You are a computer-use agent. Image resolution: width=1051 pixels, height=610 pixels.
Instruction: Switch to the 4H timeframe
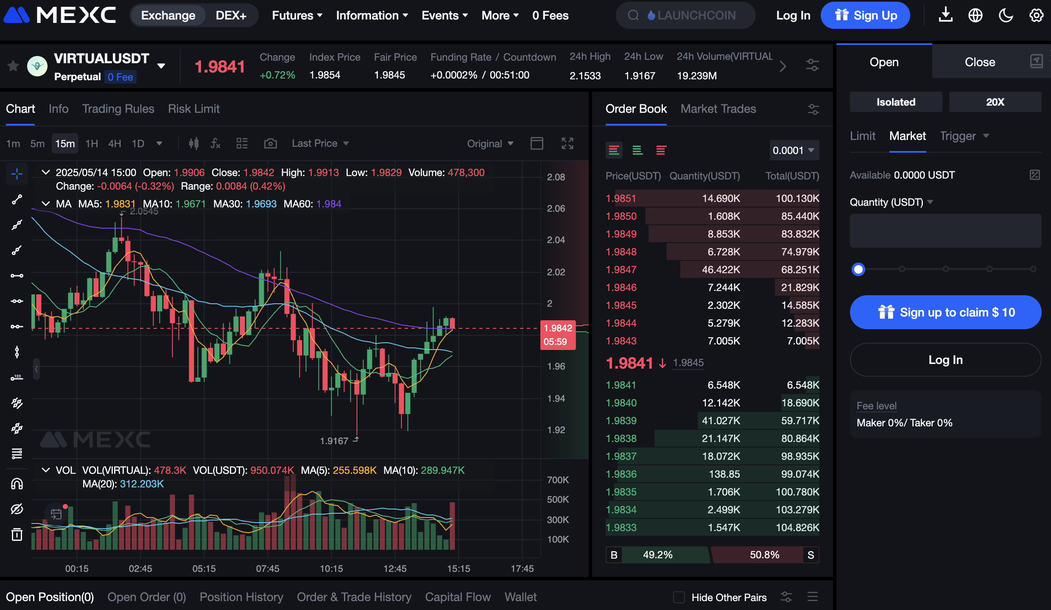coord(115,143)
